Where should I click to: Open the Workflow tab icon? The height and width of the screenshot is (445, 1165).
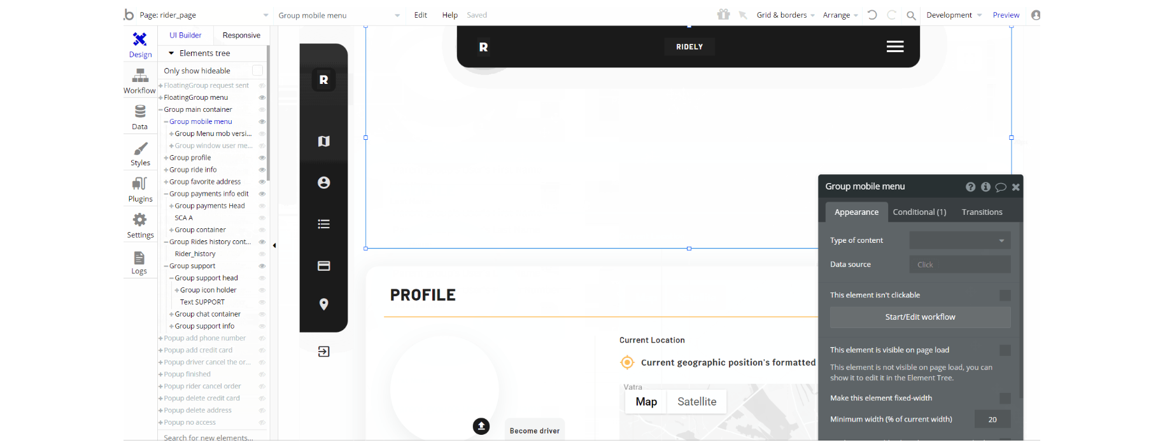pyautogui.click(x=140, y=76)
